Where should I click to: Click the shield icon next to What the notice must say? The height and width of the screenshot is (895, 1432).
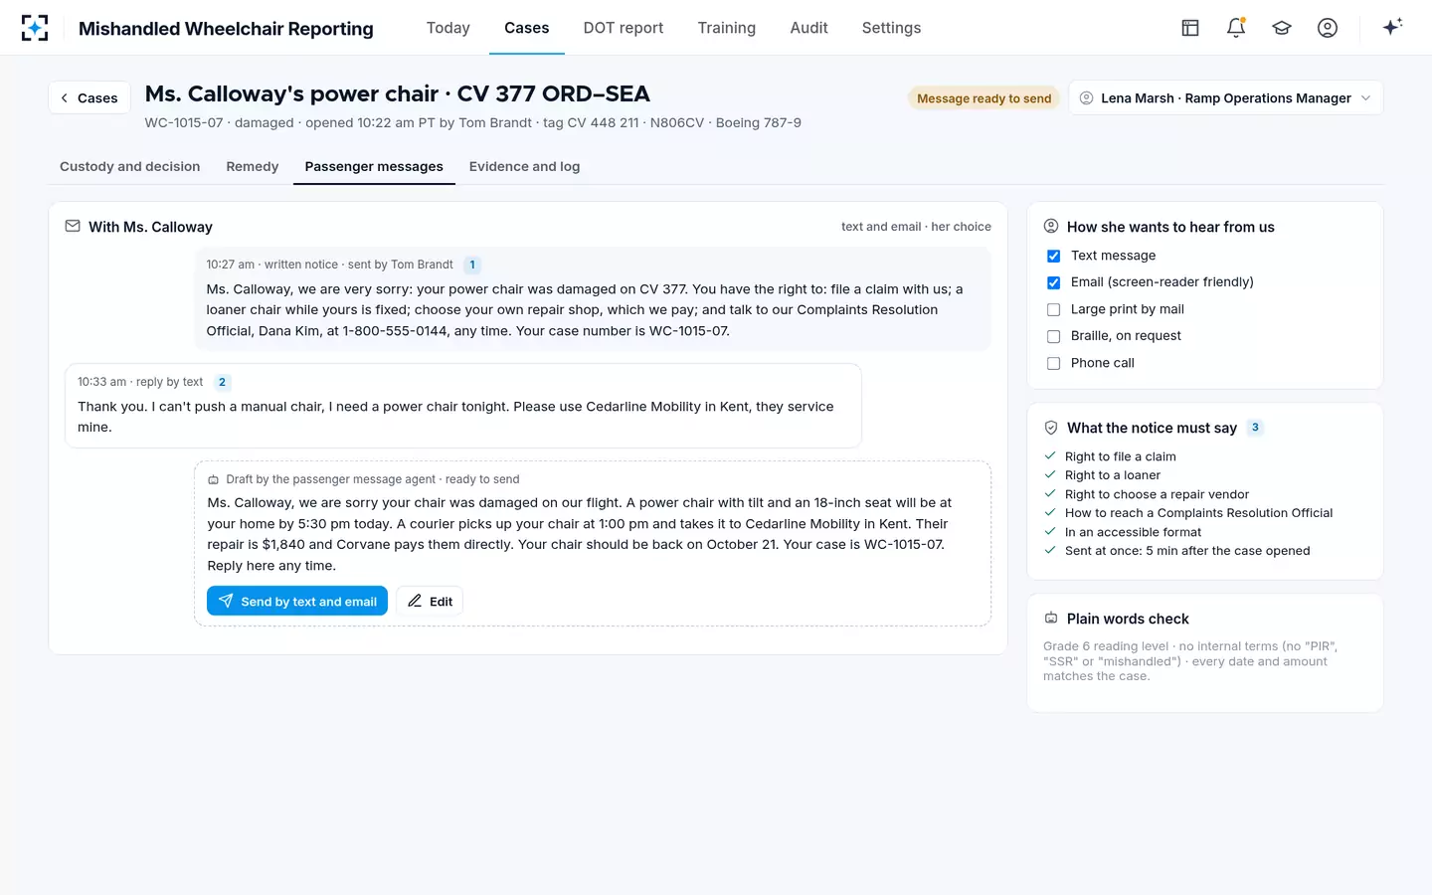click(x=1051, y=428)
